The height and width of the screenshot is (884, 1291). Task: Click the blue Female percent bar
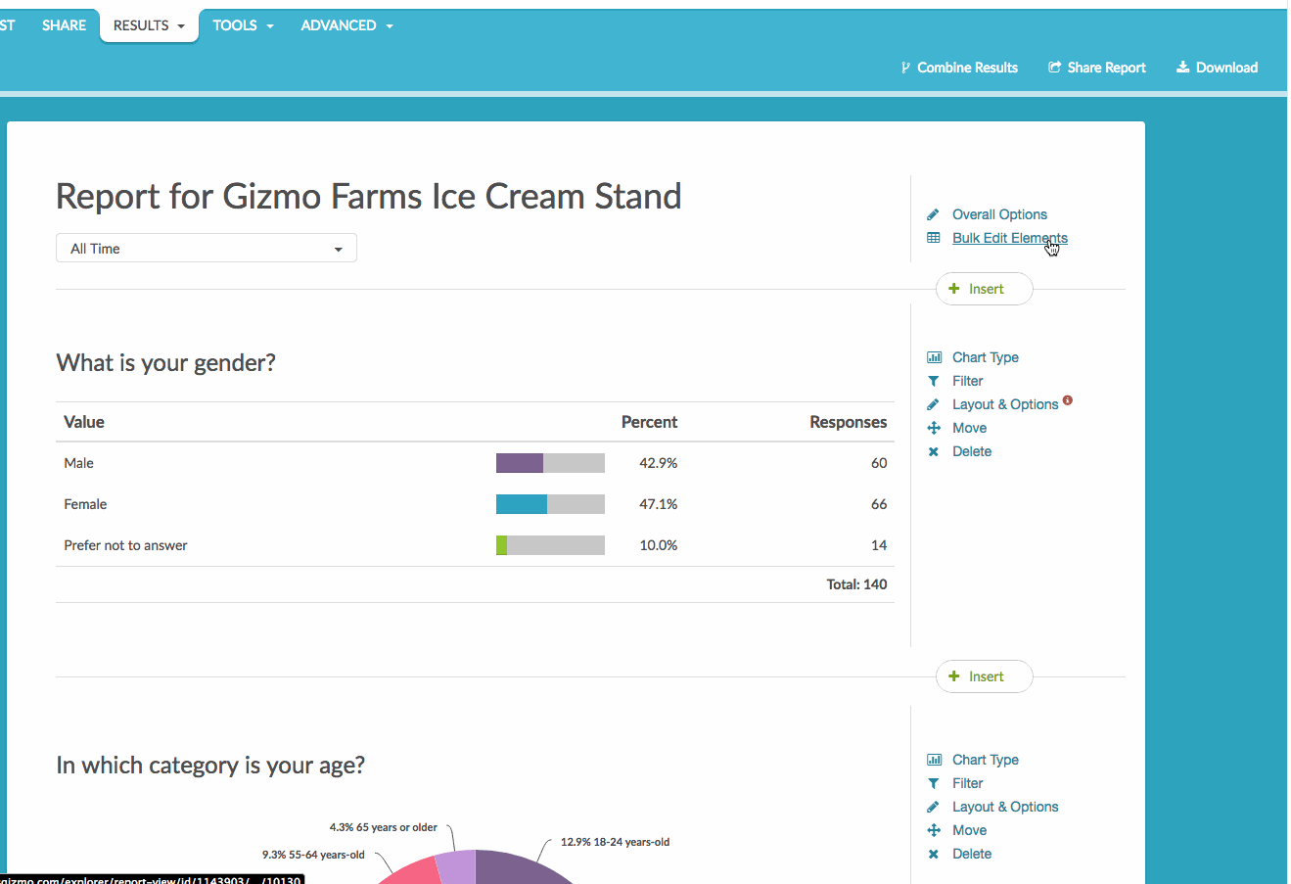[522, 504]
